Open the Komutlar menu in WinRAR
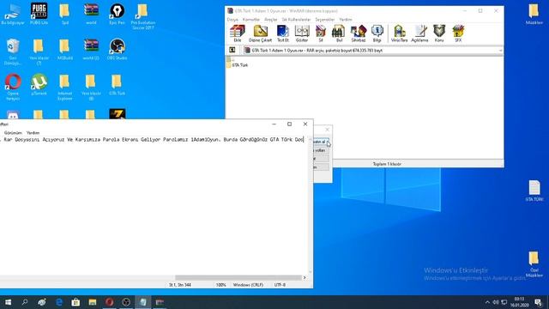This screenshot has width=549, height=309. pos(251,20)
